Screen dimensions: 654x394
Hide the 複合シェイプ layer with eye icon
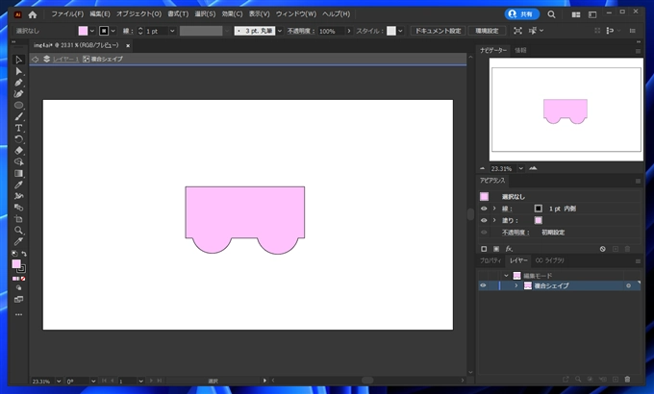tap(483, 285)
